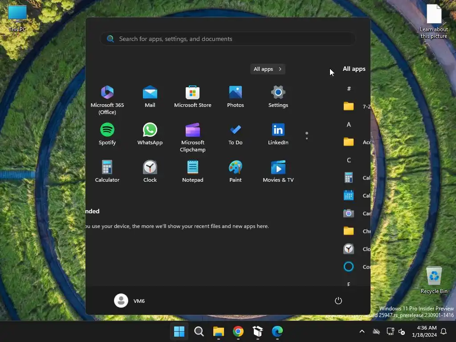Click the OneDrive cloud tray icon
This screenshot has width=456, height=342.
(x=376, y=331)
